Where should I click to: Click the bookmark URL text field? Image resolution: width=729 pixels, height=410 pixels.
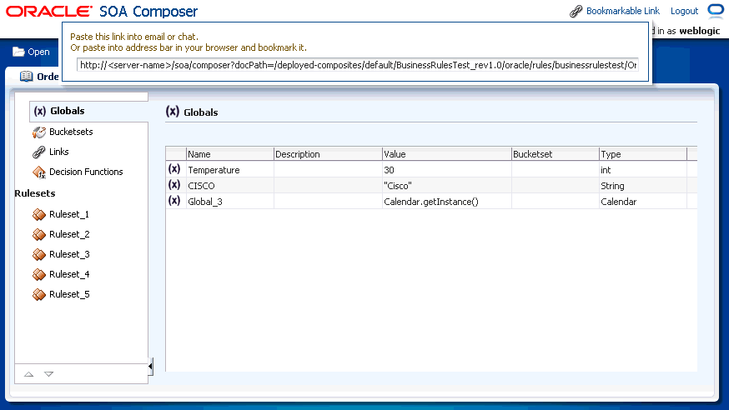(358, 65)
